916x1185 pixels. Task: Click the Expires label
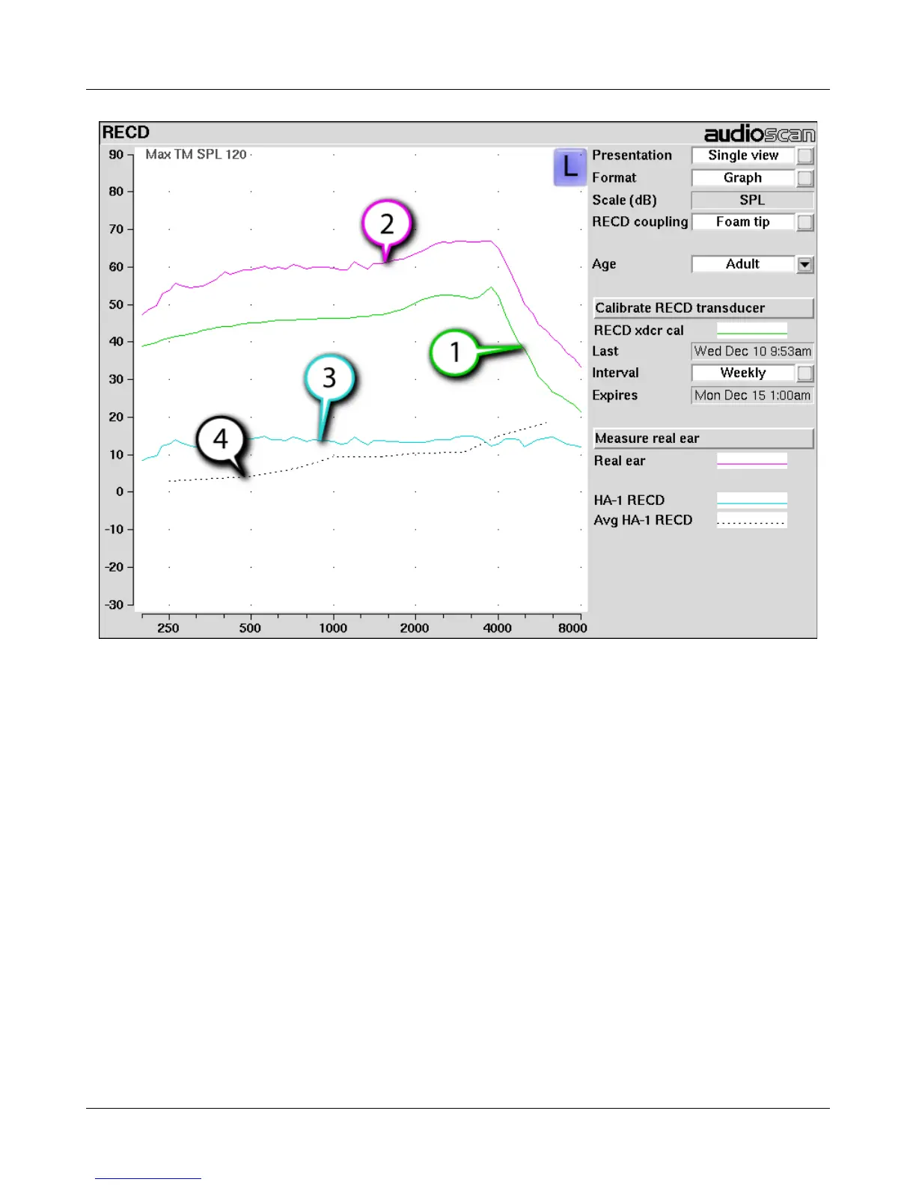pyautogui.click(x=615, y=395)
